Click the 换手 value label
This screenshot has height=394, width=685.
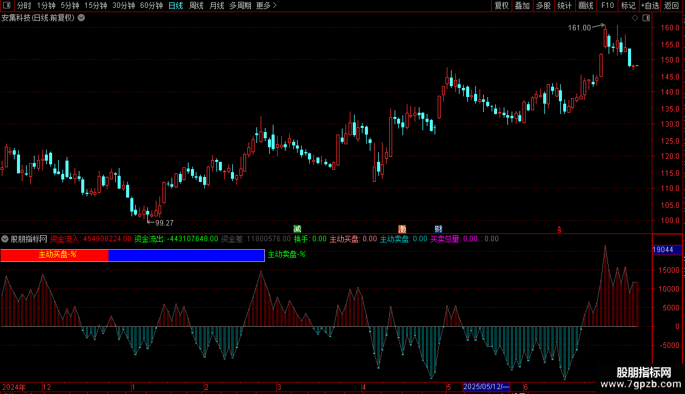(x=310, y=239)
